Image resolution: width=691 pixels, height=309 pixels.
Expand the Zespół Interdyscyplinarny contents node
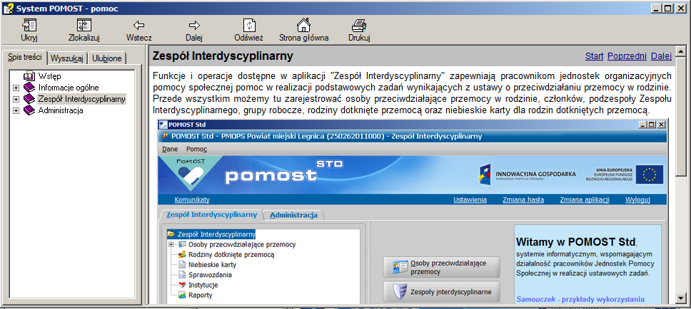click(16, 99)
